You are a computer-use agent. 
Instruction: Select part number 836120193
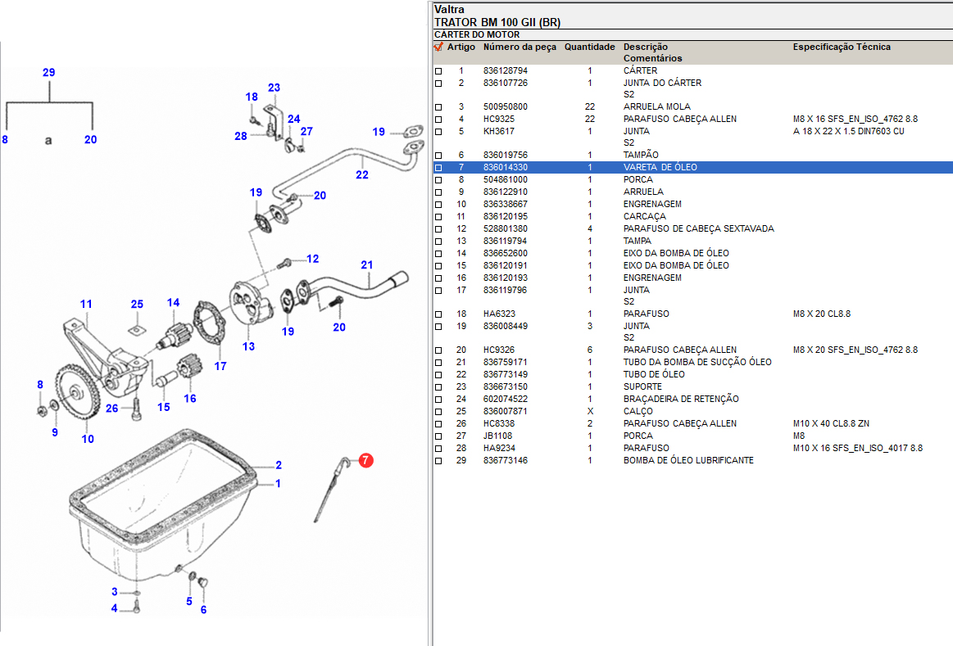click(x=506, y=278)
